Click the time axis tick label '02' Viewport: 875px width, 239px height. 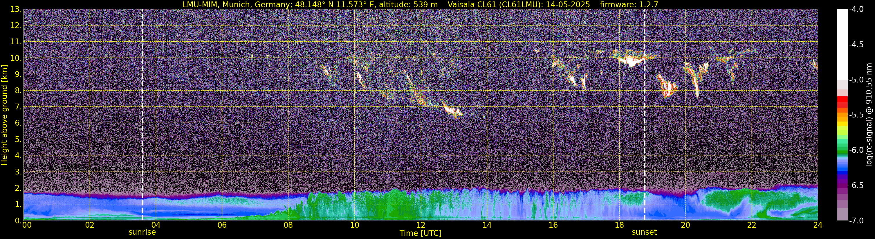click(89, 225)
